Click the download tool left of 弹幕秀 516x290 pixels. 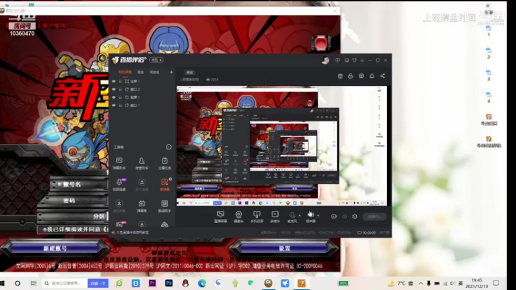click(x=119, y=206)
